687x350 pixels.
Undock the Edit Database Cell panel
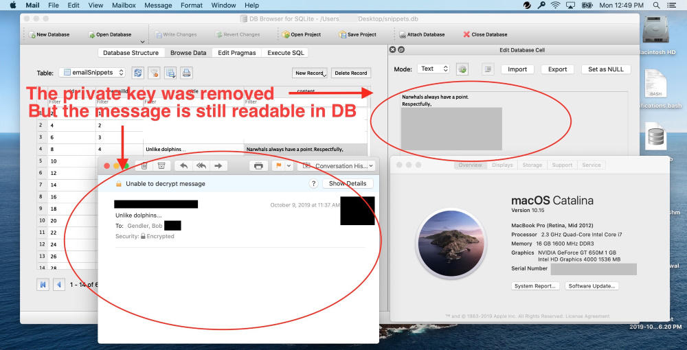(x=401, y=50)
